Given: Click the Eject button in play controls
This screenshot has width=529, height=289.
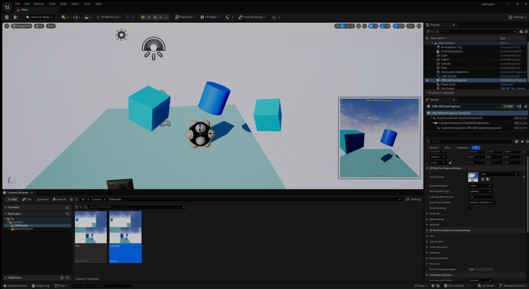Looking at the screenshot, I should (x=161, y=17).
